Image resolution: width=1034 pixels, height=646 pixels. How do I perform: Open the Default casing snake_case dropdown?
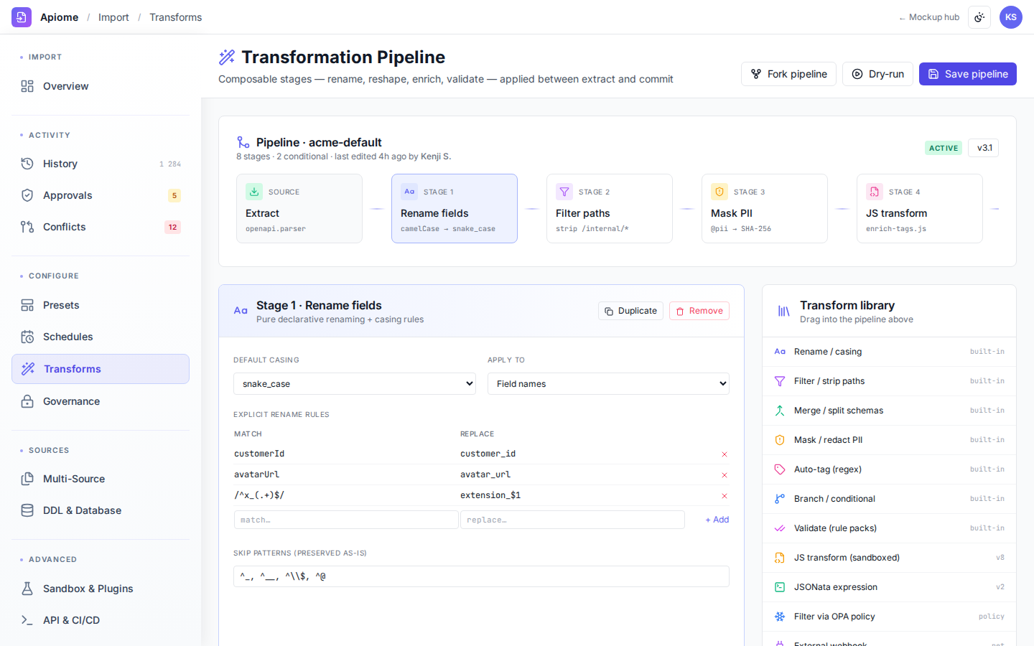click(355, 383)
